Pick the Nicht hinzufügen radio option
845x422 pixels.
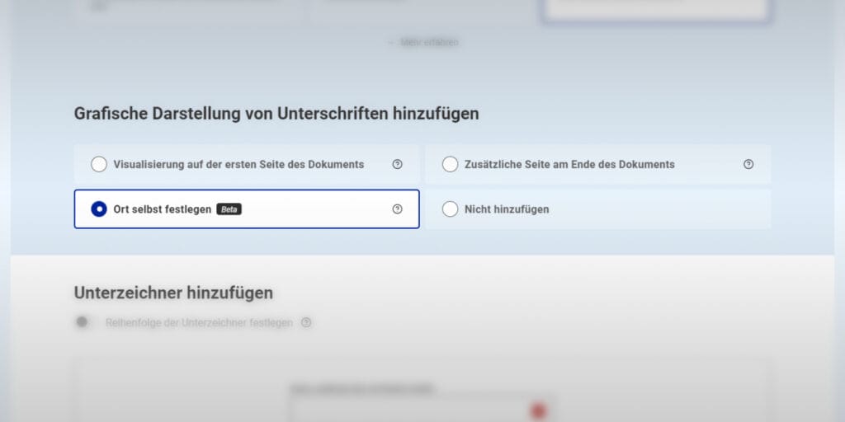450,209
